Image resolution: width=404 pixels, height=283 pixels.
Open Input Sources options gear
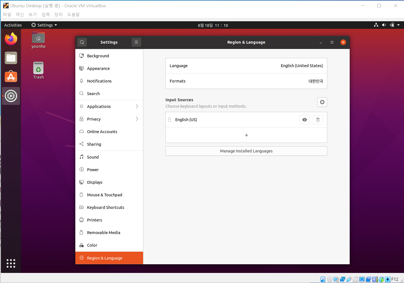(x=322, y=102)
